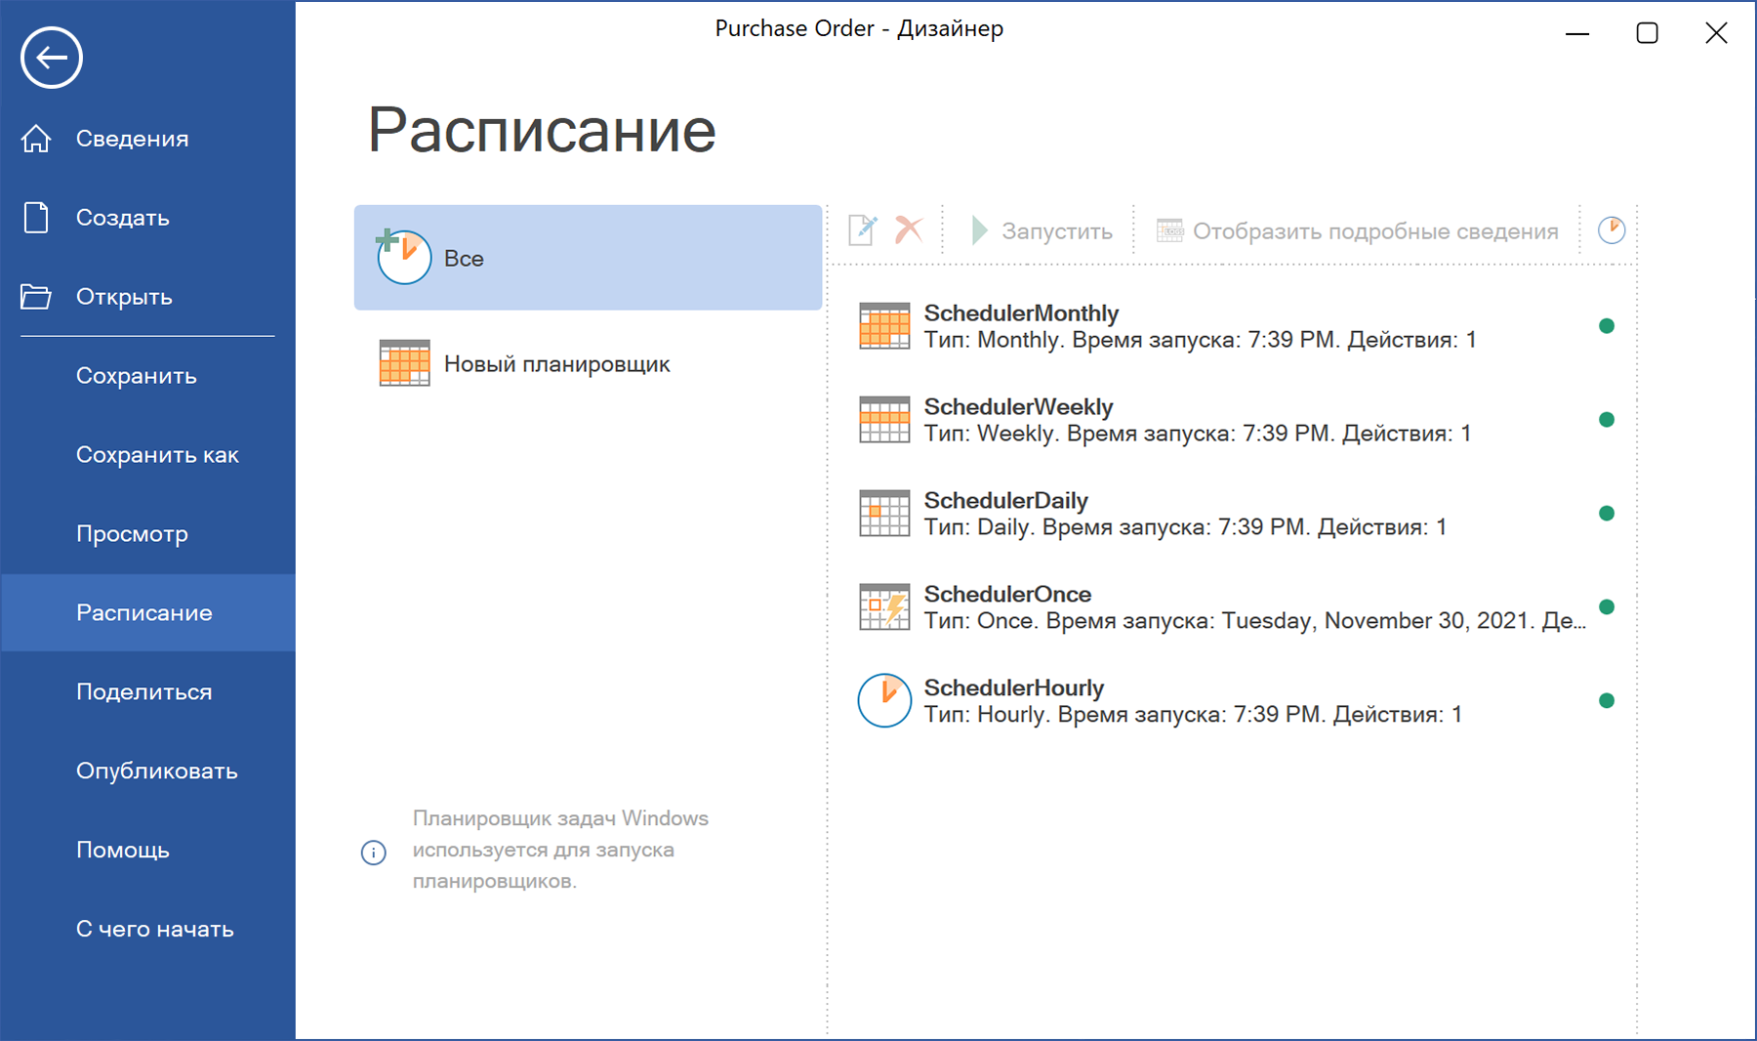Select the Расписание sidebar item
1757x1041 pixels.
[x=148, y=613]
